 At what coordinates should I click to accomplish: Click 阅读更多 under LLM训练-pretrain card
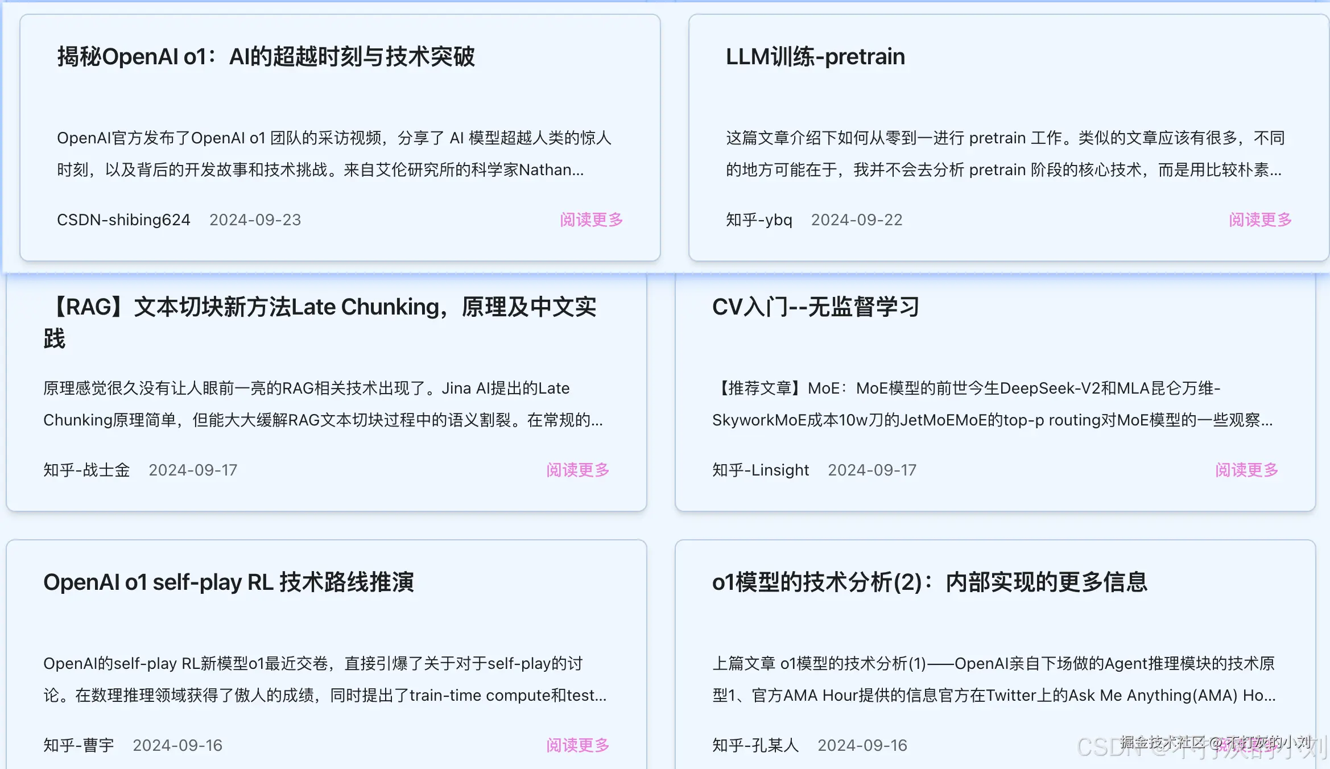pos(1259,221)
